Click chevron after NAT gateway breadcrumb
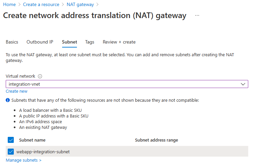 [97, 5]
